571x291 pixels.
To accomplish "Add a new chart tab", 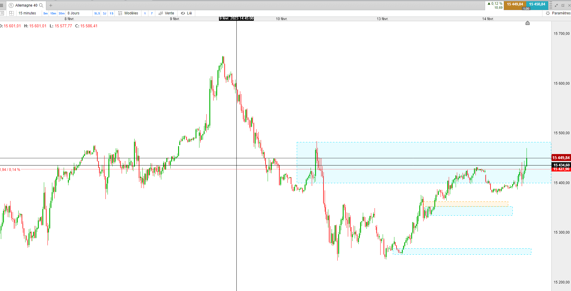I will [x=51, y=5].
